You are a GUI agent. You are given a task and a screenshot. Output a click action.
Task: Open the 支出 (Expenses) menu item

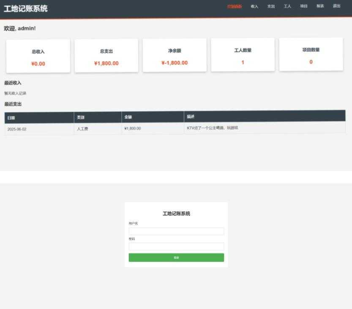(x=271, y=6)
